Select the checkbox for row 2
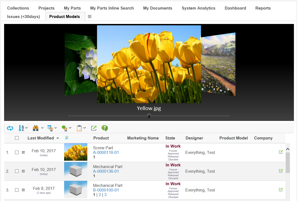 [x=17, y=171]
